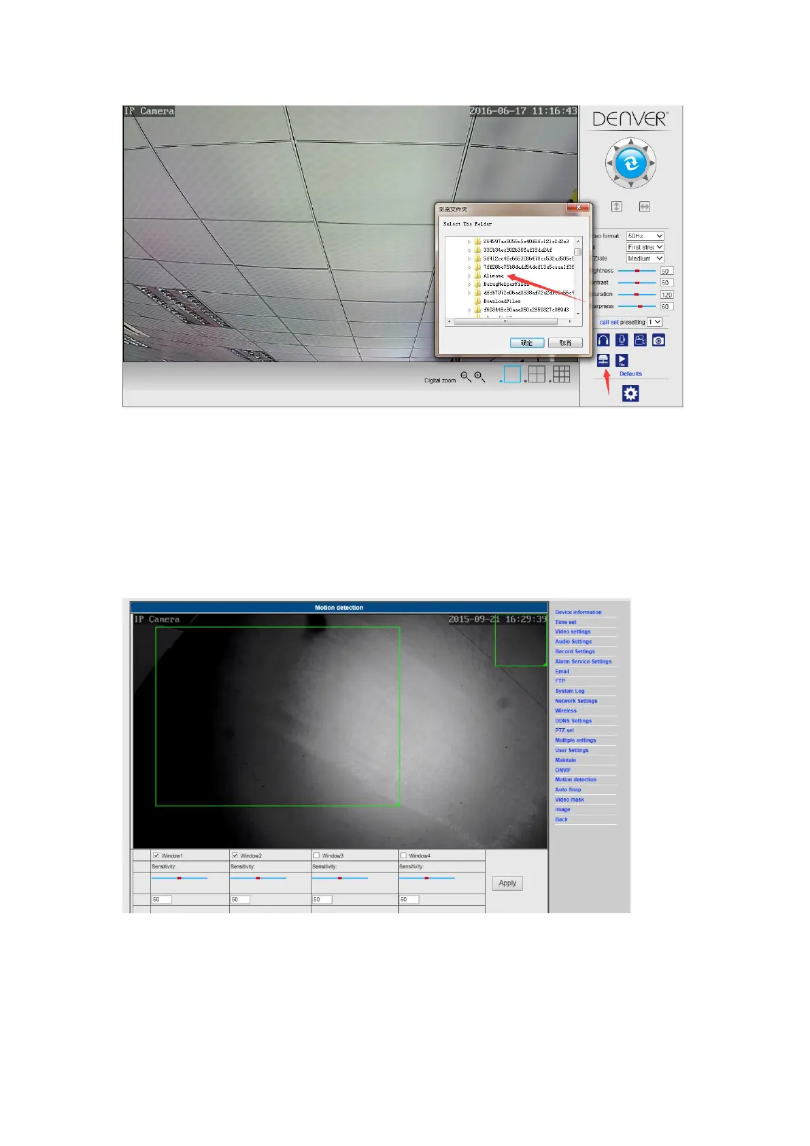Open the gear settings icon
Viewport: 810px width, 1146px height.
click(630, 393)
